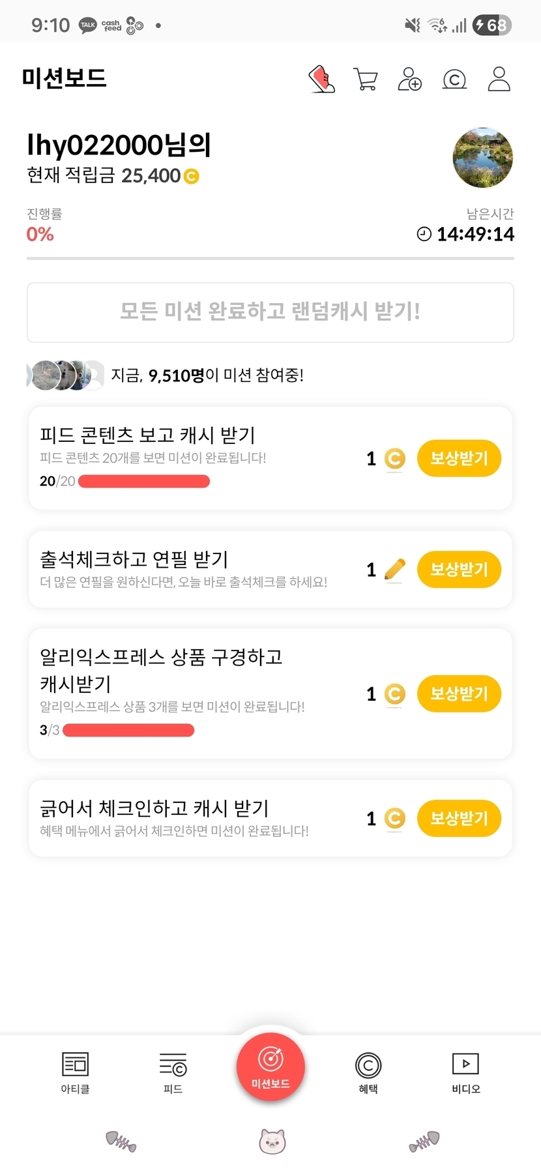Image resolution: width=541 pixels, height=1172 pixels.
Task: Claim reward for 피드 콘텐츠 mission
Action: tap(459, 458)
